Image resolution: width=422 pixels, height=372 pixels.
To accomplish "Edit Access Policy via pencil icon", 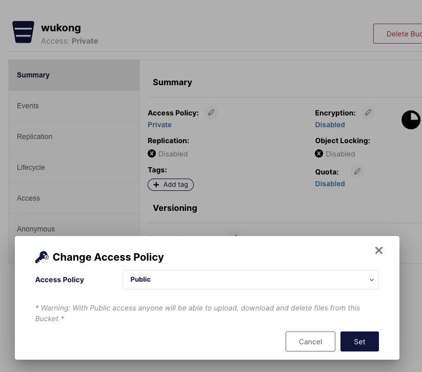I will 211,112.
